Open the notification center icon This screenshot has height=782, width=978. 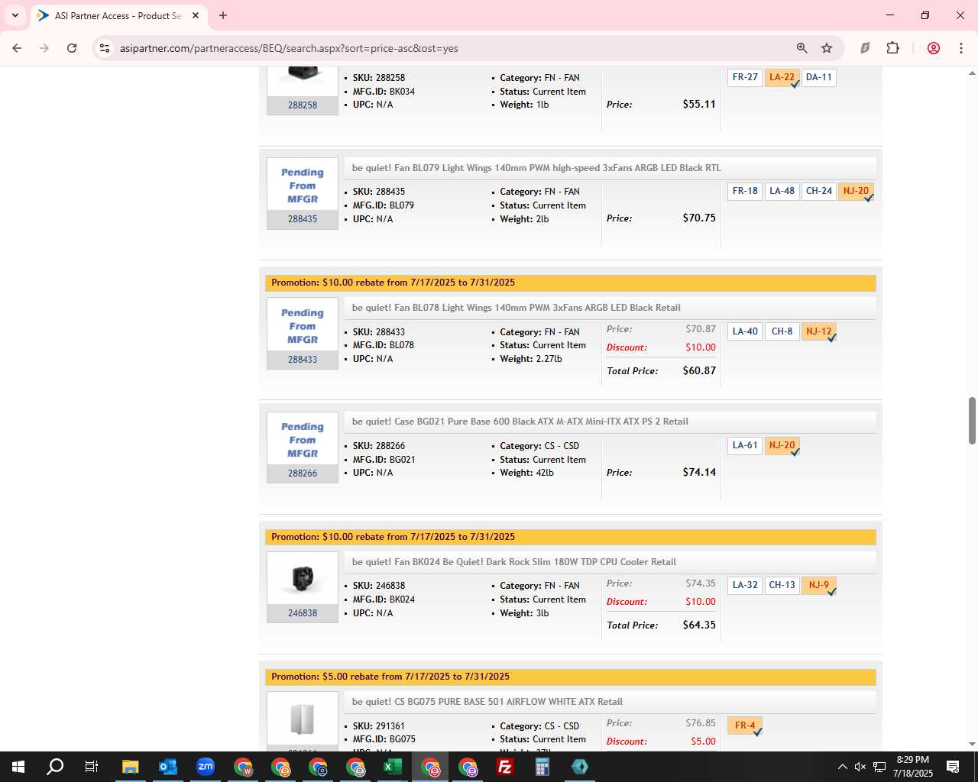(953, 767)
